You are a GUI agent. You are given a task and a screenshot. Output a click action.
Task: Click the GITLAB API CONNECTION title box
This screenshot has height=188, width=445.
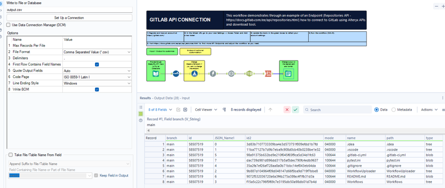point(185,20)
